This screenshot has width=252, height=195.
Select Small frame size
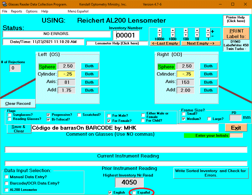point(183,114)
